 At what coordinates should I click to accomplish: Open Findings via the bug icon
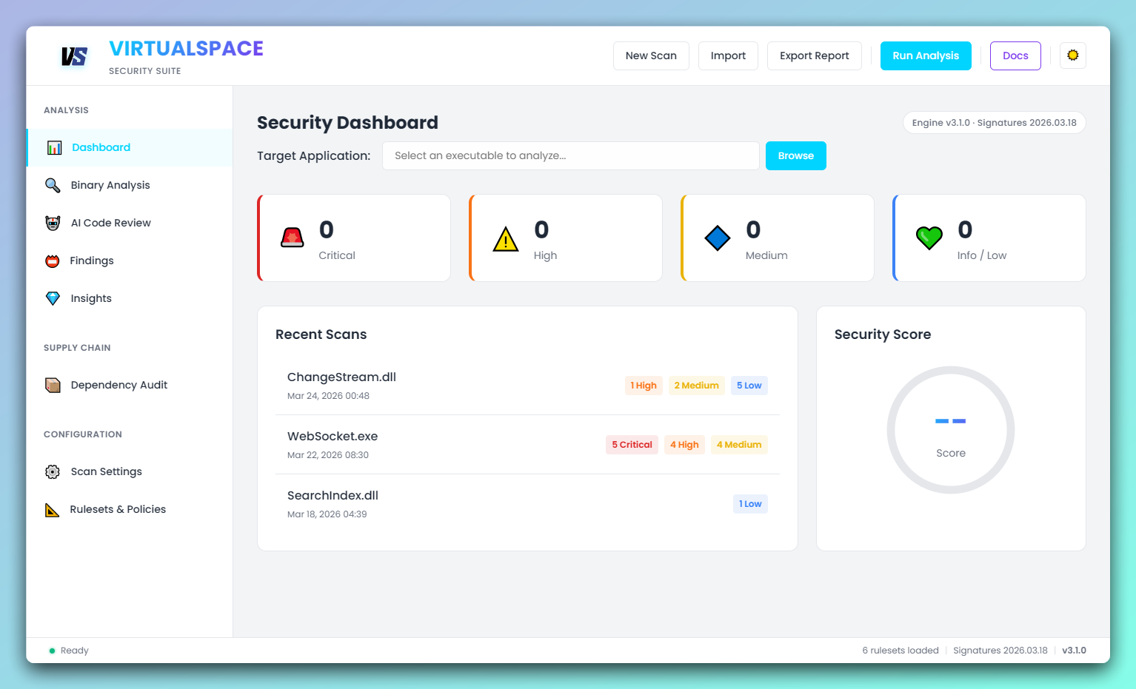click(x=53, y=261)
